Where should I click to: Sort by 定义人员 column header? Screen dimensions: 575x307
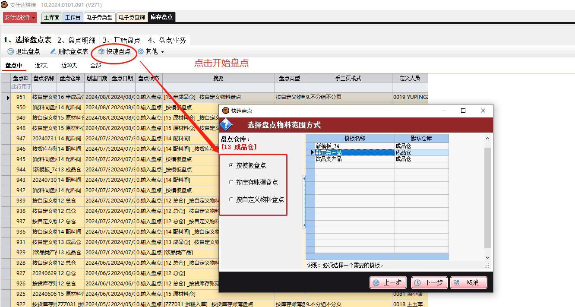click(x=410, y=78)
